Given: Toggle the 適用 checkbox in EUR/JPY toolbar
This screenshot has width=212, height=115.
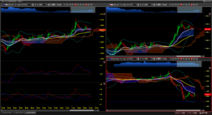Looking at the screenshot, I should pyautogui.click(x=51, y=5).
